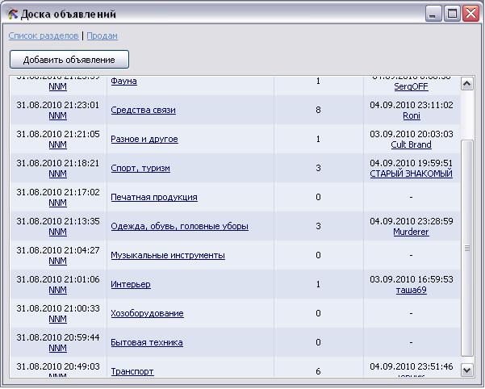Open the "Cult Brand" user link
This screenshot has height=389, width=485.
412,145
